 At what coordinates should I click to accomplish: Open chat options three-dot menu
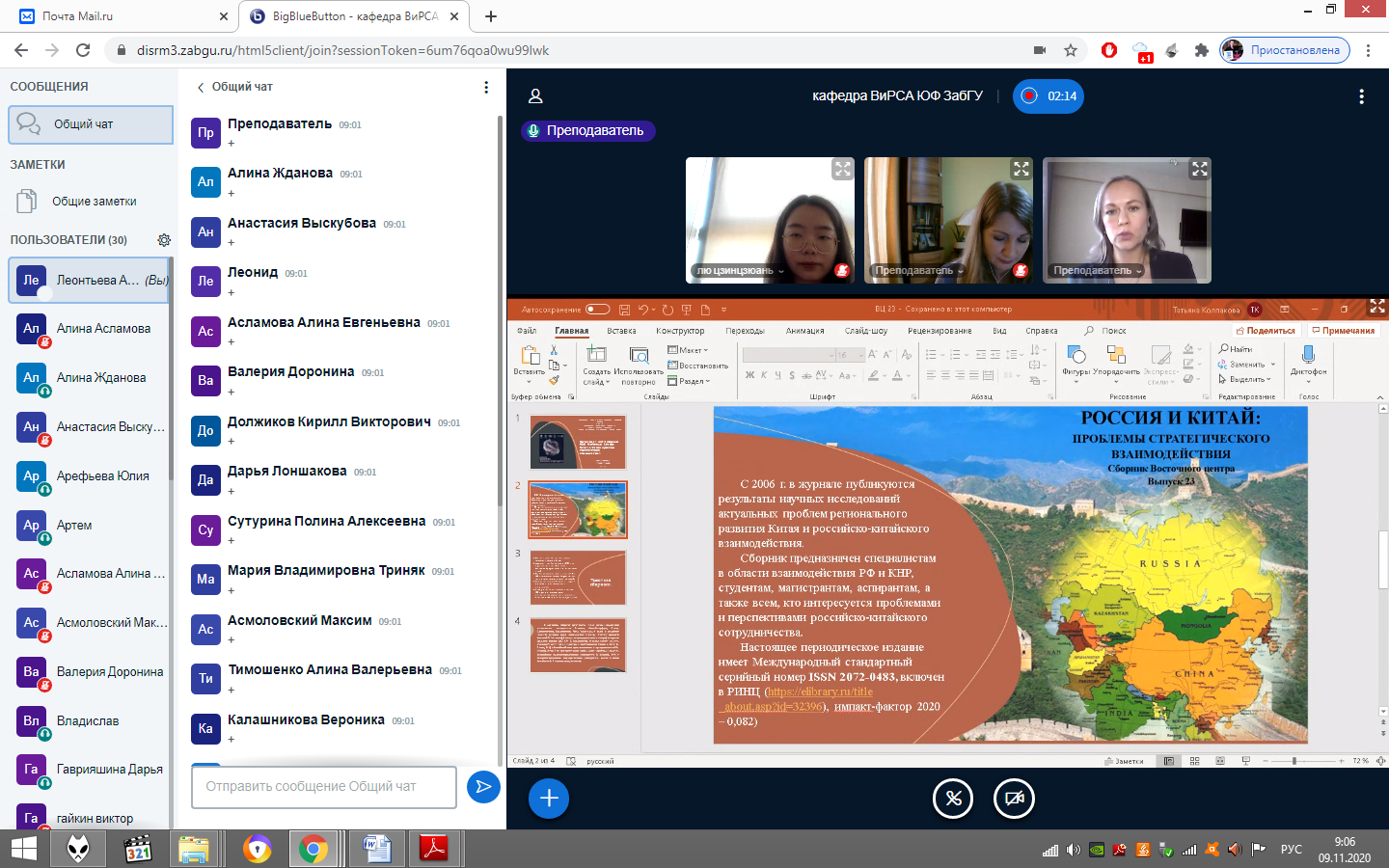pyautogui.click(x=486, y=87)
